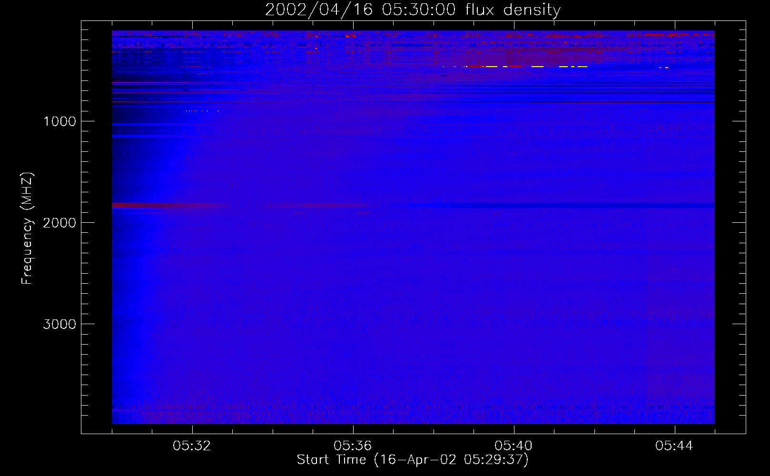This screenshot has width=770, height=476.
Task: Click the '2000' frequency axis label
Action: tap(59, 223)
